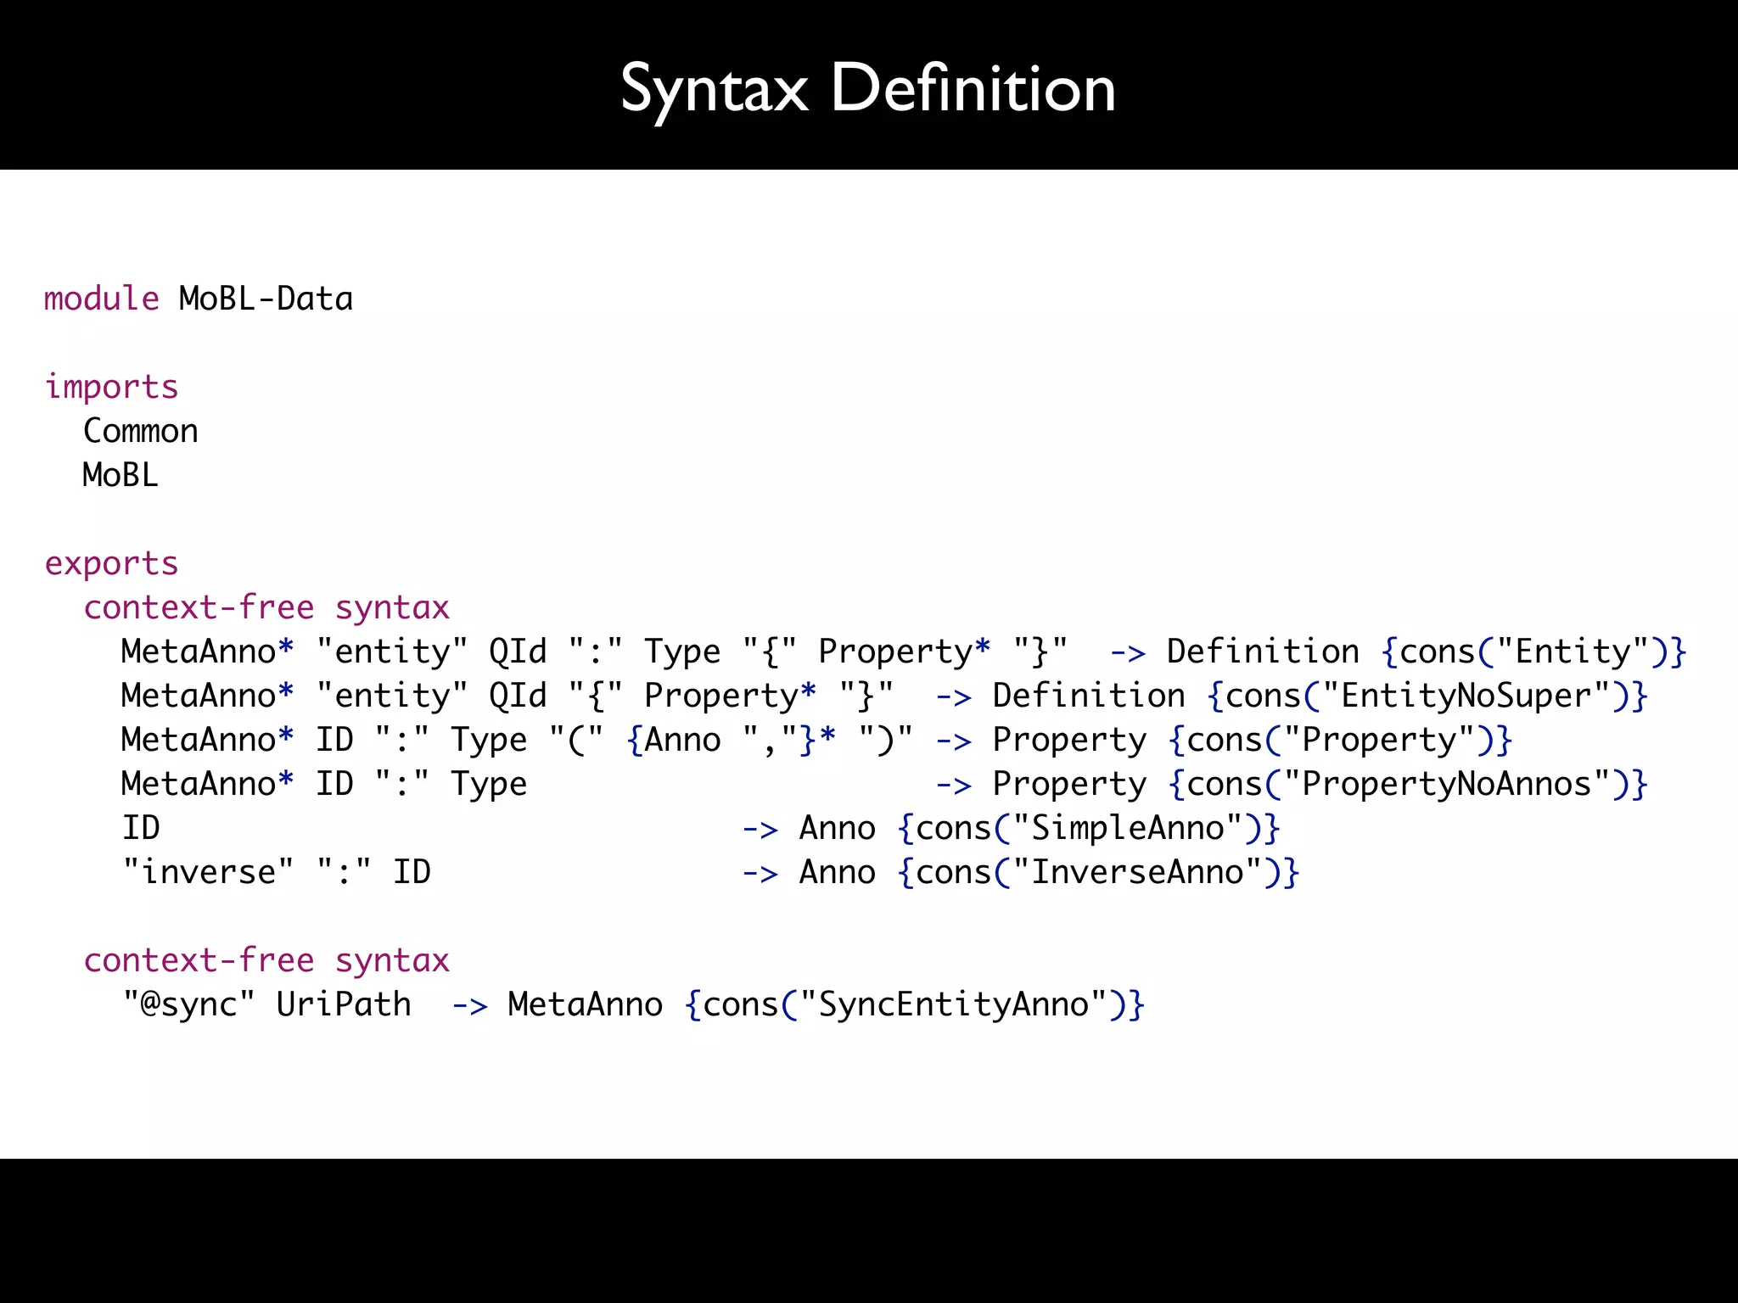The image size is (1738, 1303).
Task: Click the "UriPath" symbol
Action: coord(344,1004)
